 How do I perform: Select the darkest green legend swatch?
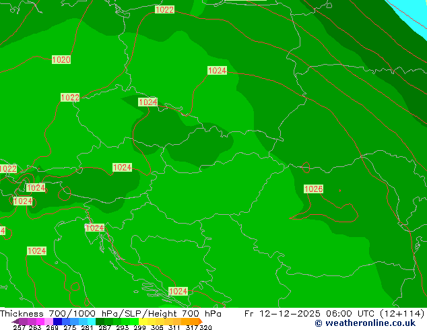[100, 321]
